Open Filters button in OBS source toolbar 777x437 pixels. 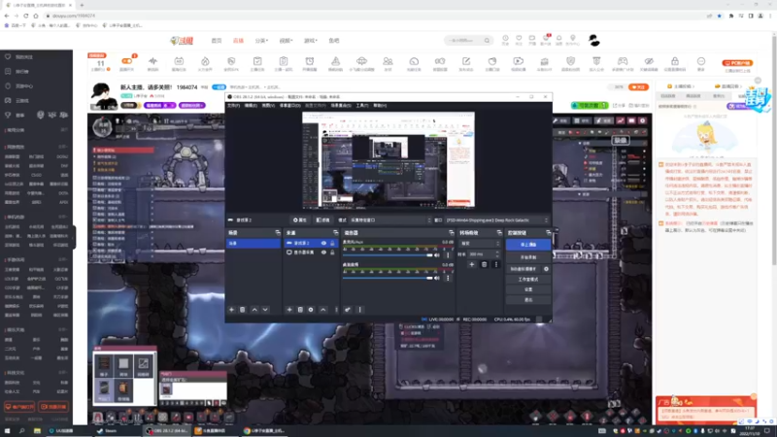click(x=322, y=220)
